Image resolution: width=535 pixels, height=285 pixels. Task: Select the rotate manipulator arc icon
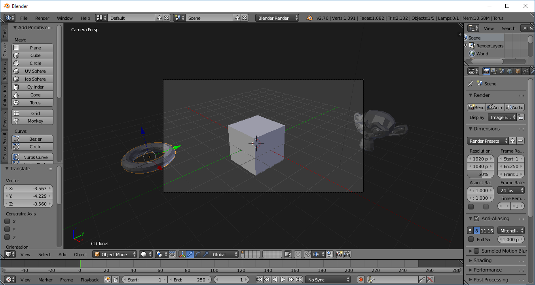pyautogui.click(x=198, y=254)
